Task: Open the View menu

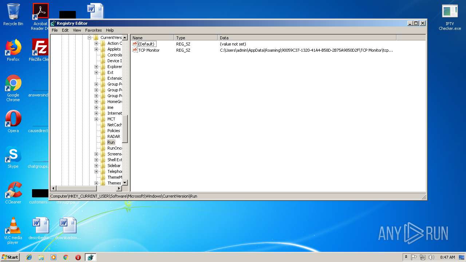Action: coord(77,30)
